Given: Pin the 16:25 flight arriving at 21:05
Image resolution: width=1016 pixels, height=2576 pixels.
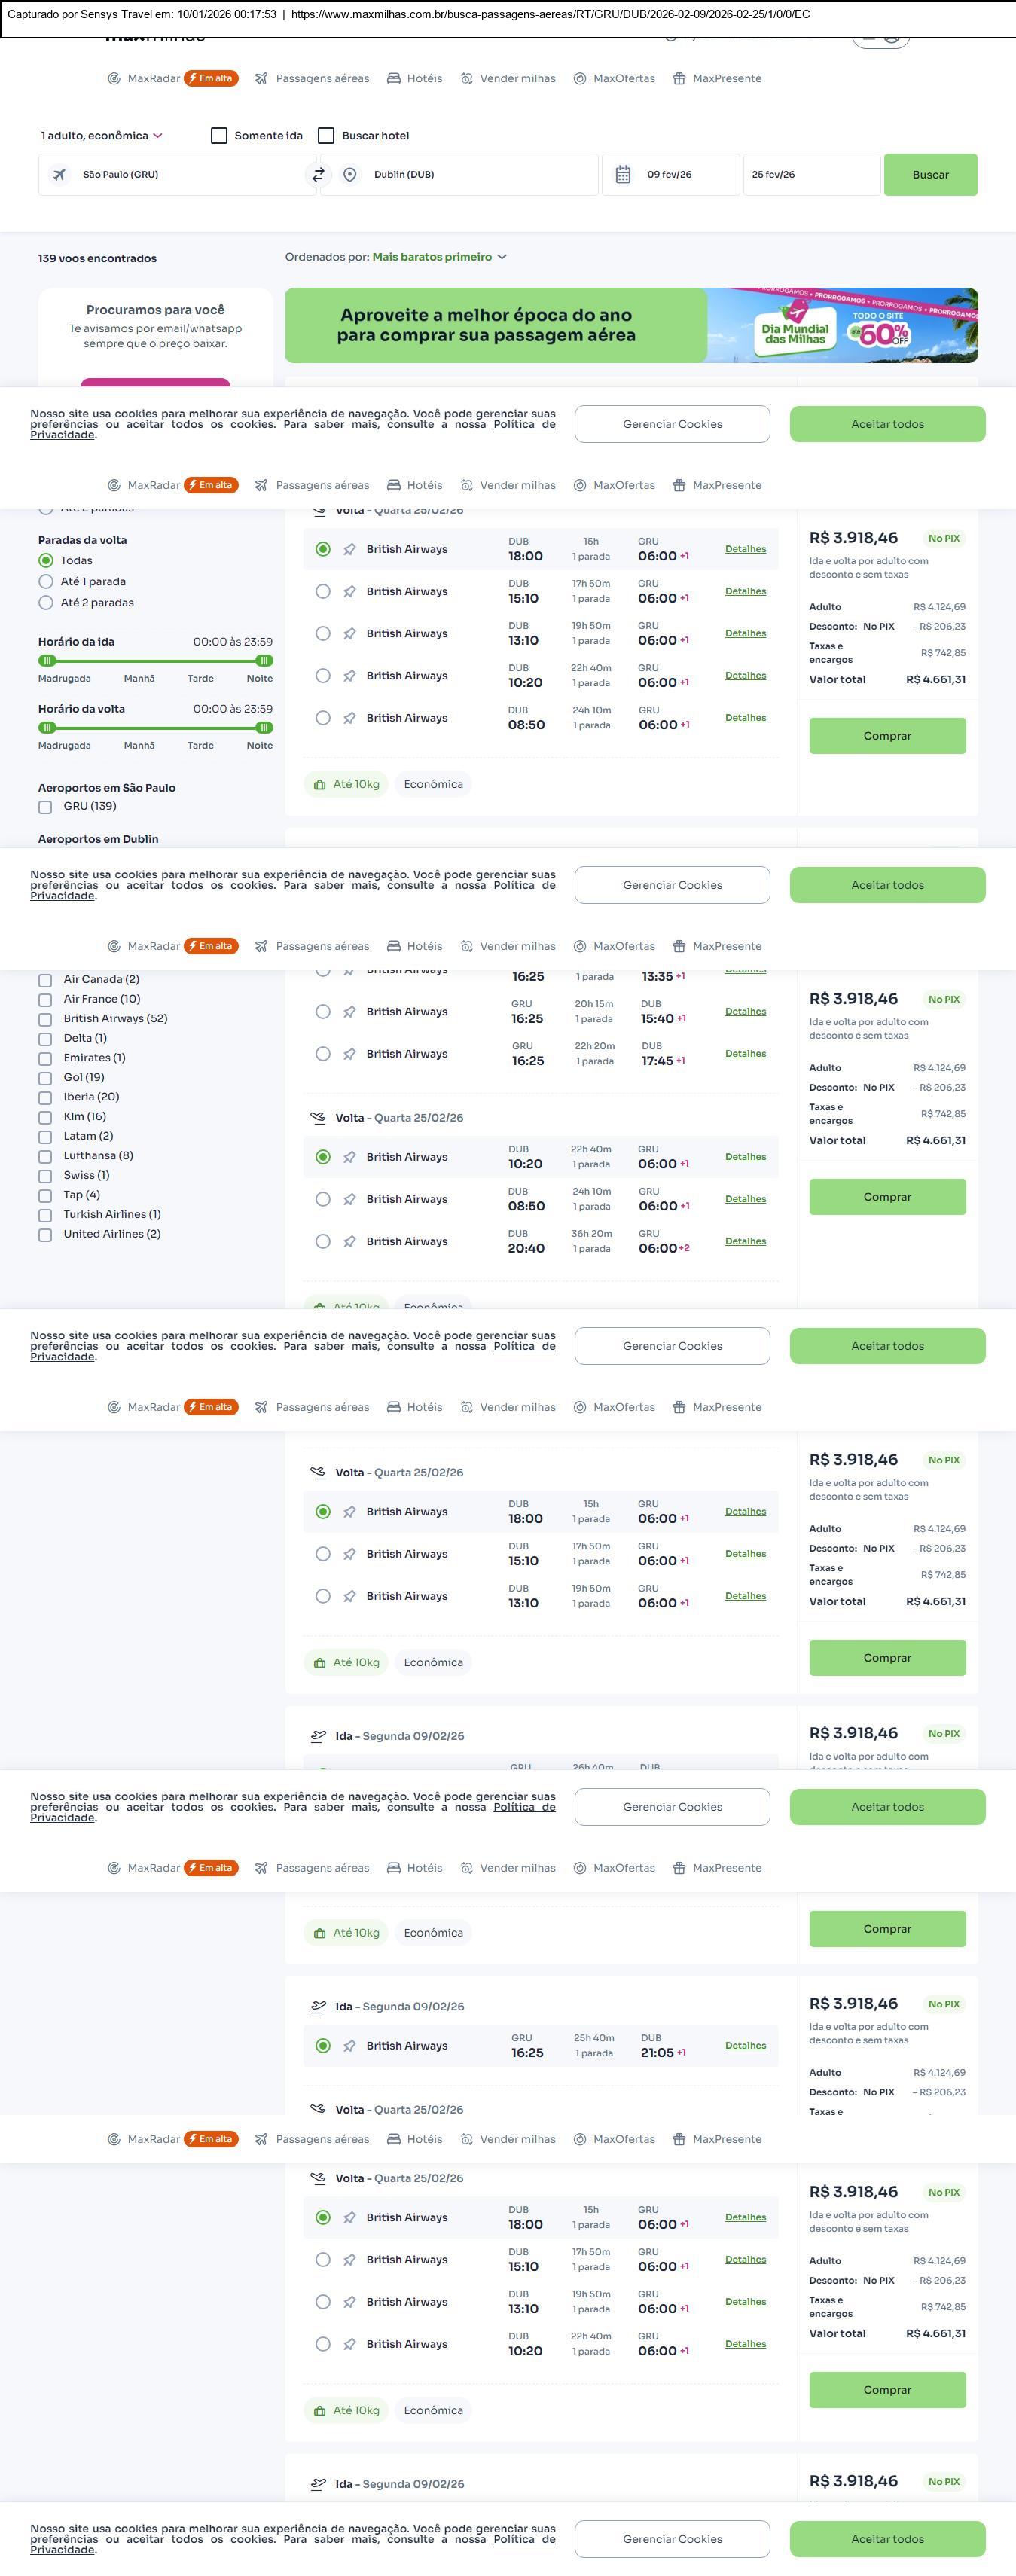Looking at the screenshot, I should pos(349,2046).
